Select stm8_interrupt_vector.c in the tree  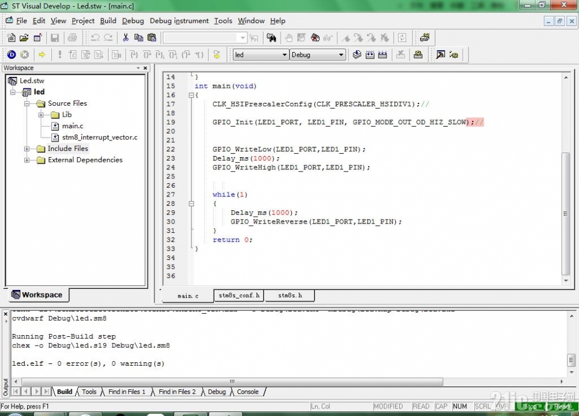tap(100, 138)
